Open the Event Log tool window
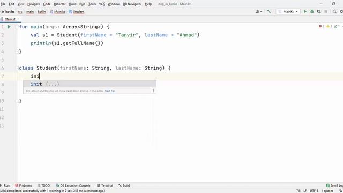 334,185
